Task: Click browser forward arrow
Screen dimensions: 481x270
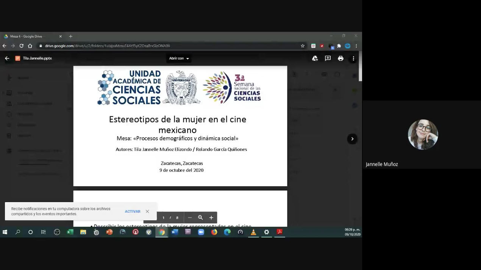Action: pyautogui.click(x=13, y=46)
